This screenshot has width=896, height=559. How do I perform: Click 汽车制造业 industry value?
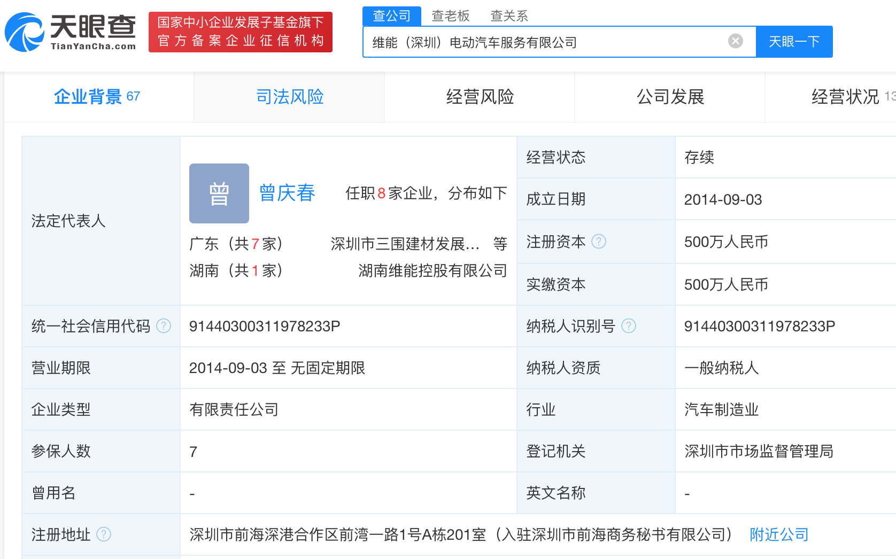coord(722,410)
